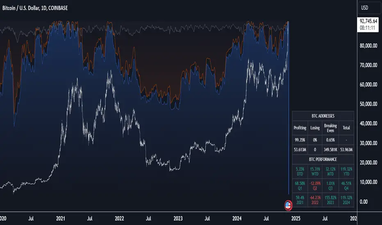The width and height of the screenshot is (382, 225).
Task: Click the BTC PERFORMANCE table header
Action: (323, 159)
